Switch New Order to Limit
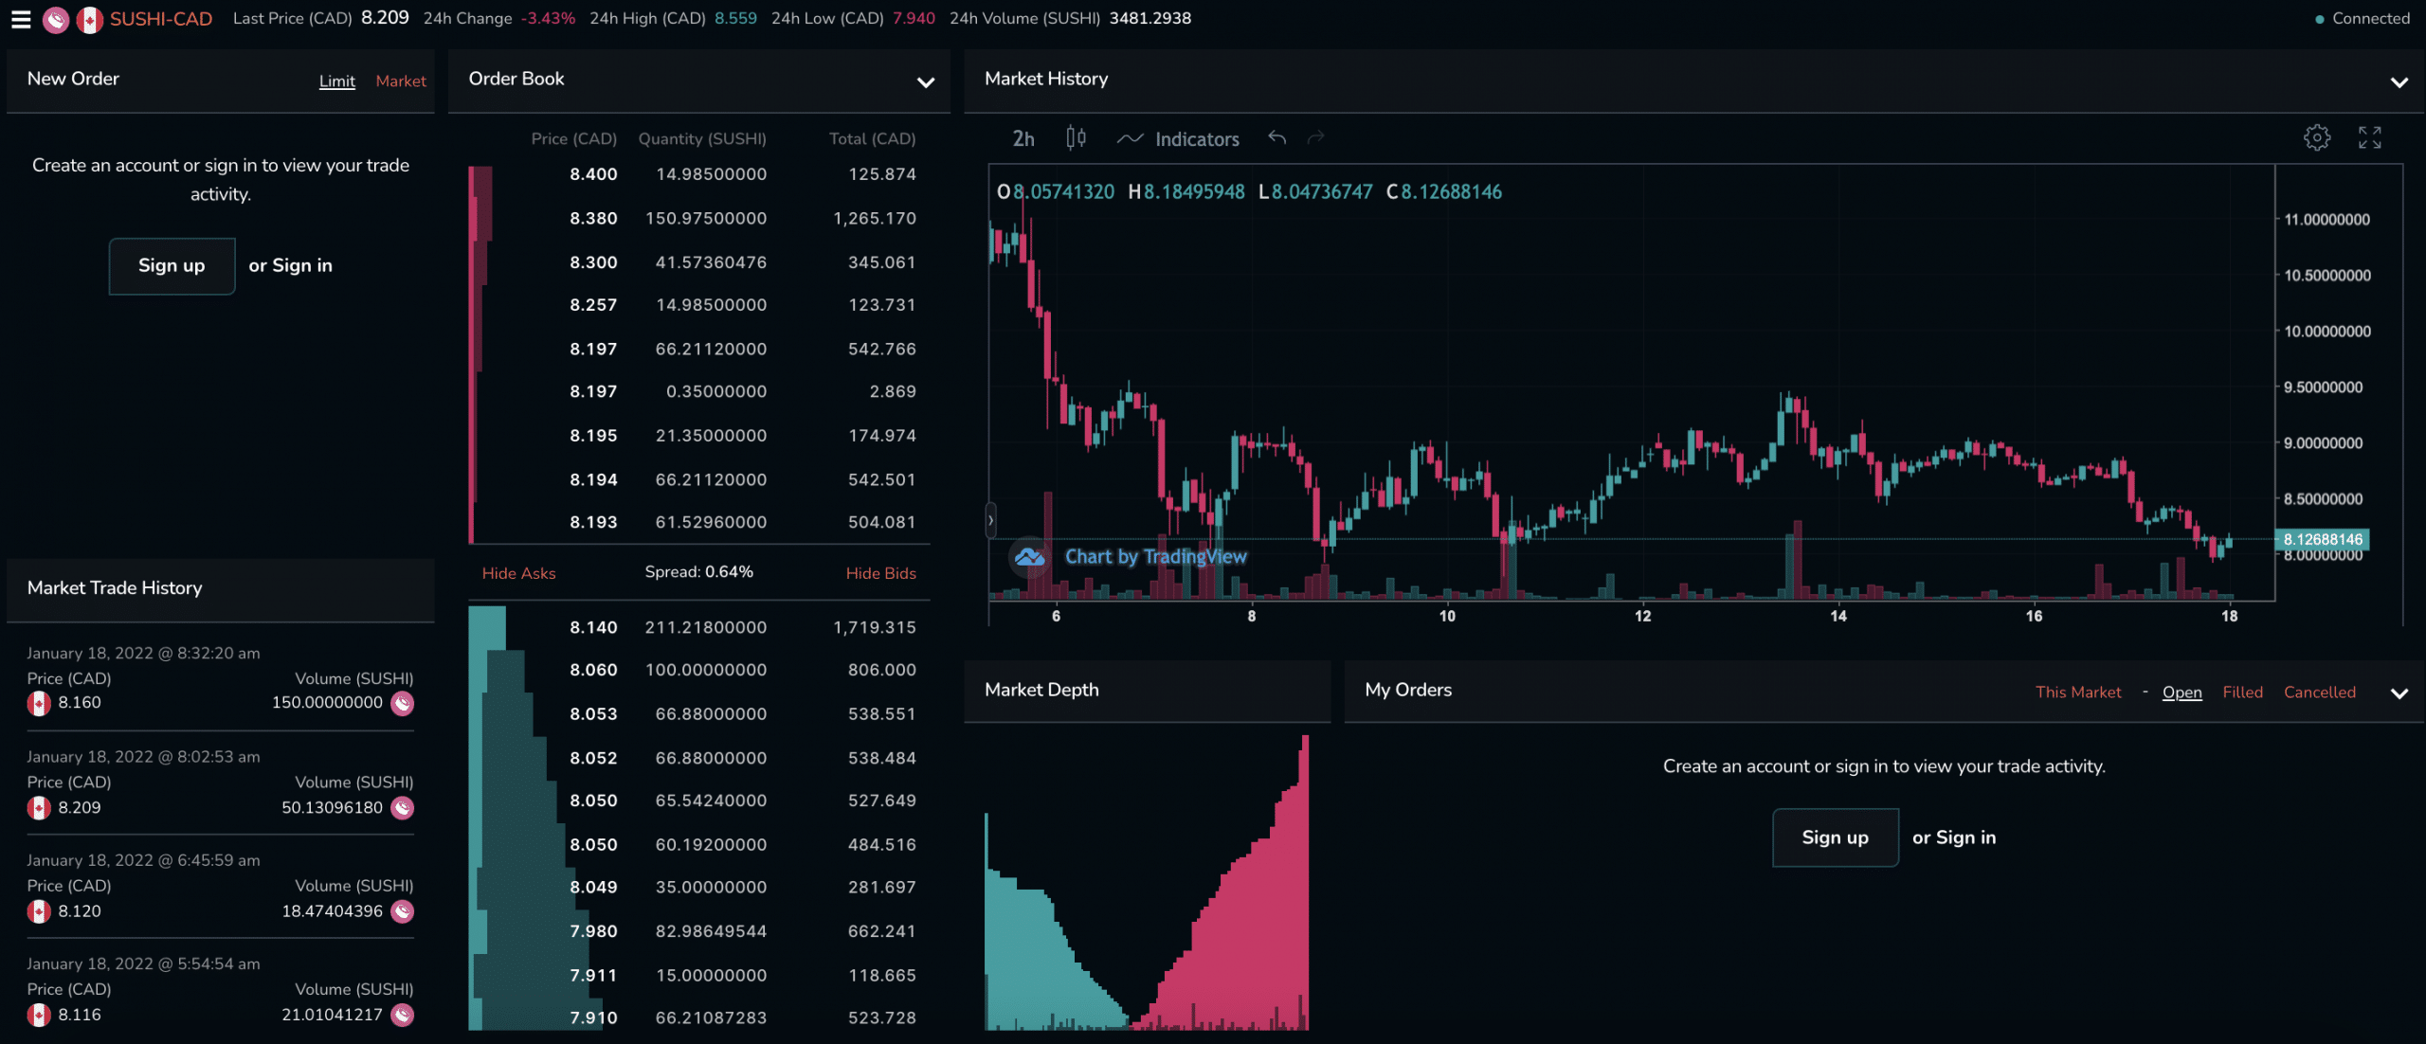The height and width of the screenshot is (1044, 2426). (336, 81)
